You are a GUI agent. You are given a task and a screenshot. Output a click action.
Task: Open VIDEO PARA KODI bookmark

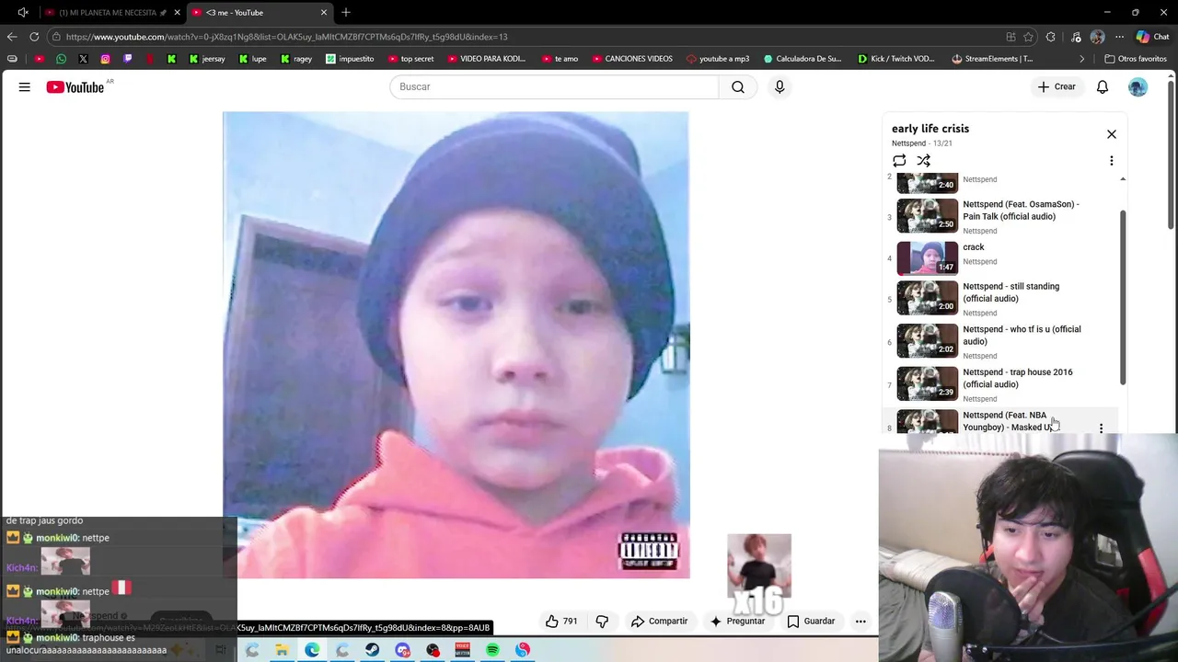486,59
